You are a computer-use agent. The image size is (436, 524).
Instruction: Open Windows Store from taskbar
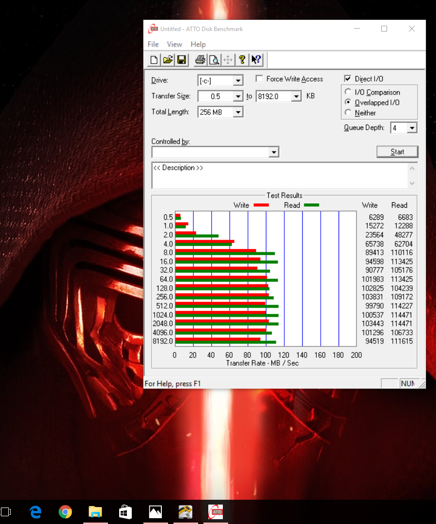[125, 512]
